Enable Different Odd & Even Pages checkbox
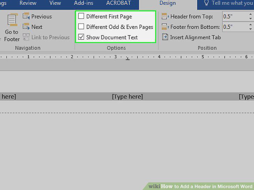Image resolution: width=254 pixels, height=190 pixels. 81,26
